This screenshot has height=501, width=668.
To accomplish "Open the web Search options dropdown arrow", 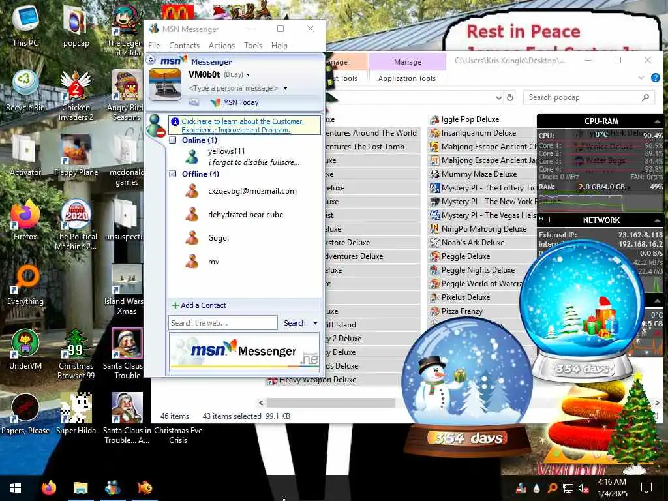I will 315,323.
